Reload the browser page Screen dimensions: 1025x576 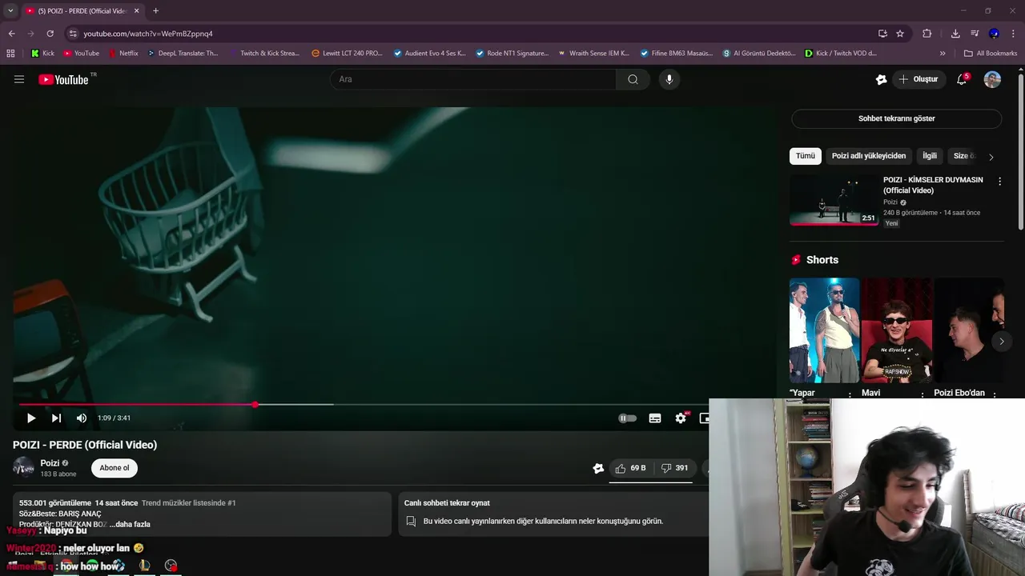(x=50, y=34)
